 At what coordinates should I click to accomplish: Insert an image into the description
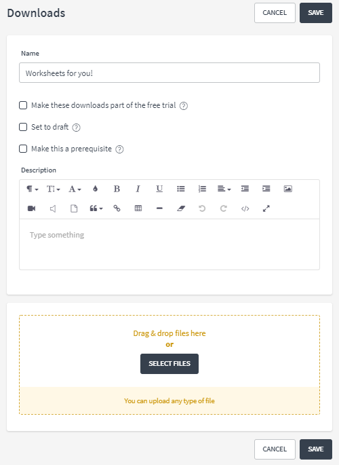click(287, 189)
